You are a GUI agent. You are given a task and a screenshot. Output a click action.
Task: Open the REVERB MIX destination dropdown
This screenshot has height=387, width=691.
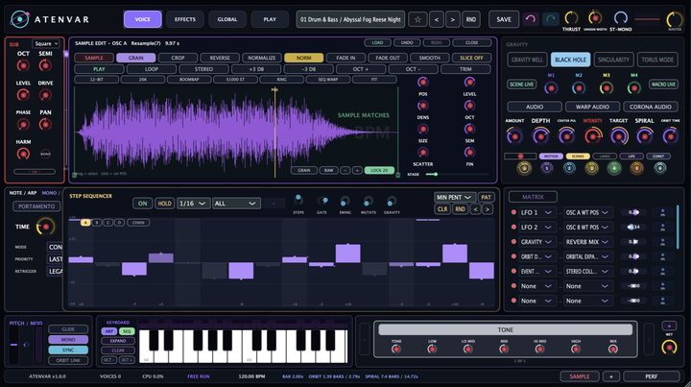tap(587, 242)
